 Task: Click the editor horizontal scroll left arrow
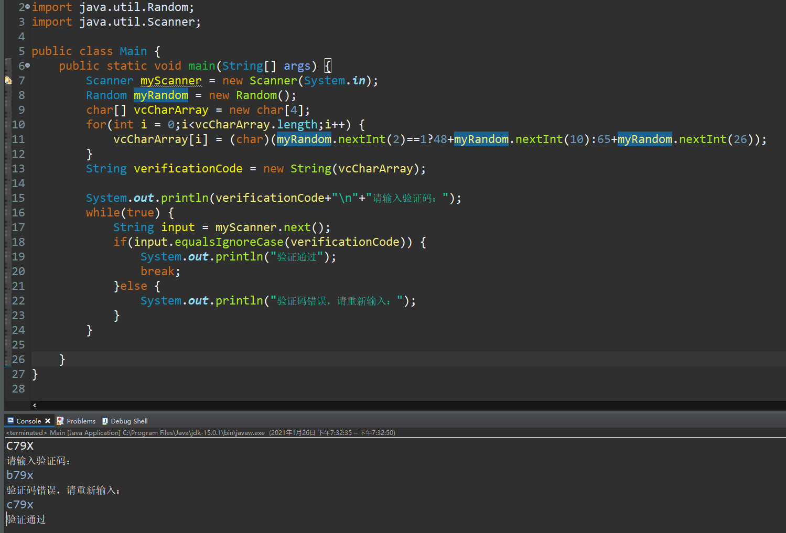[x=35, y=405]
